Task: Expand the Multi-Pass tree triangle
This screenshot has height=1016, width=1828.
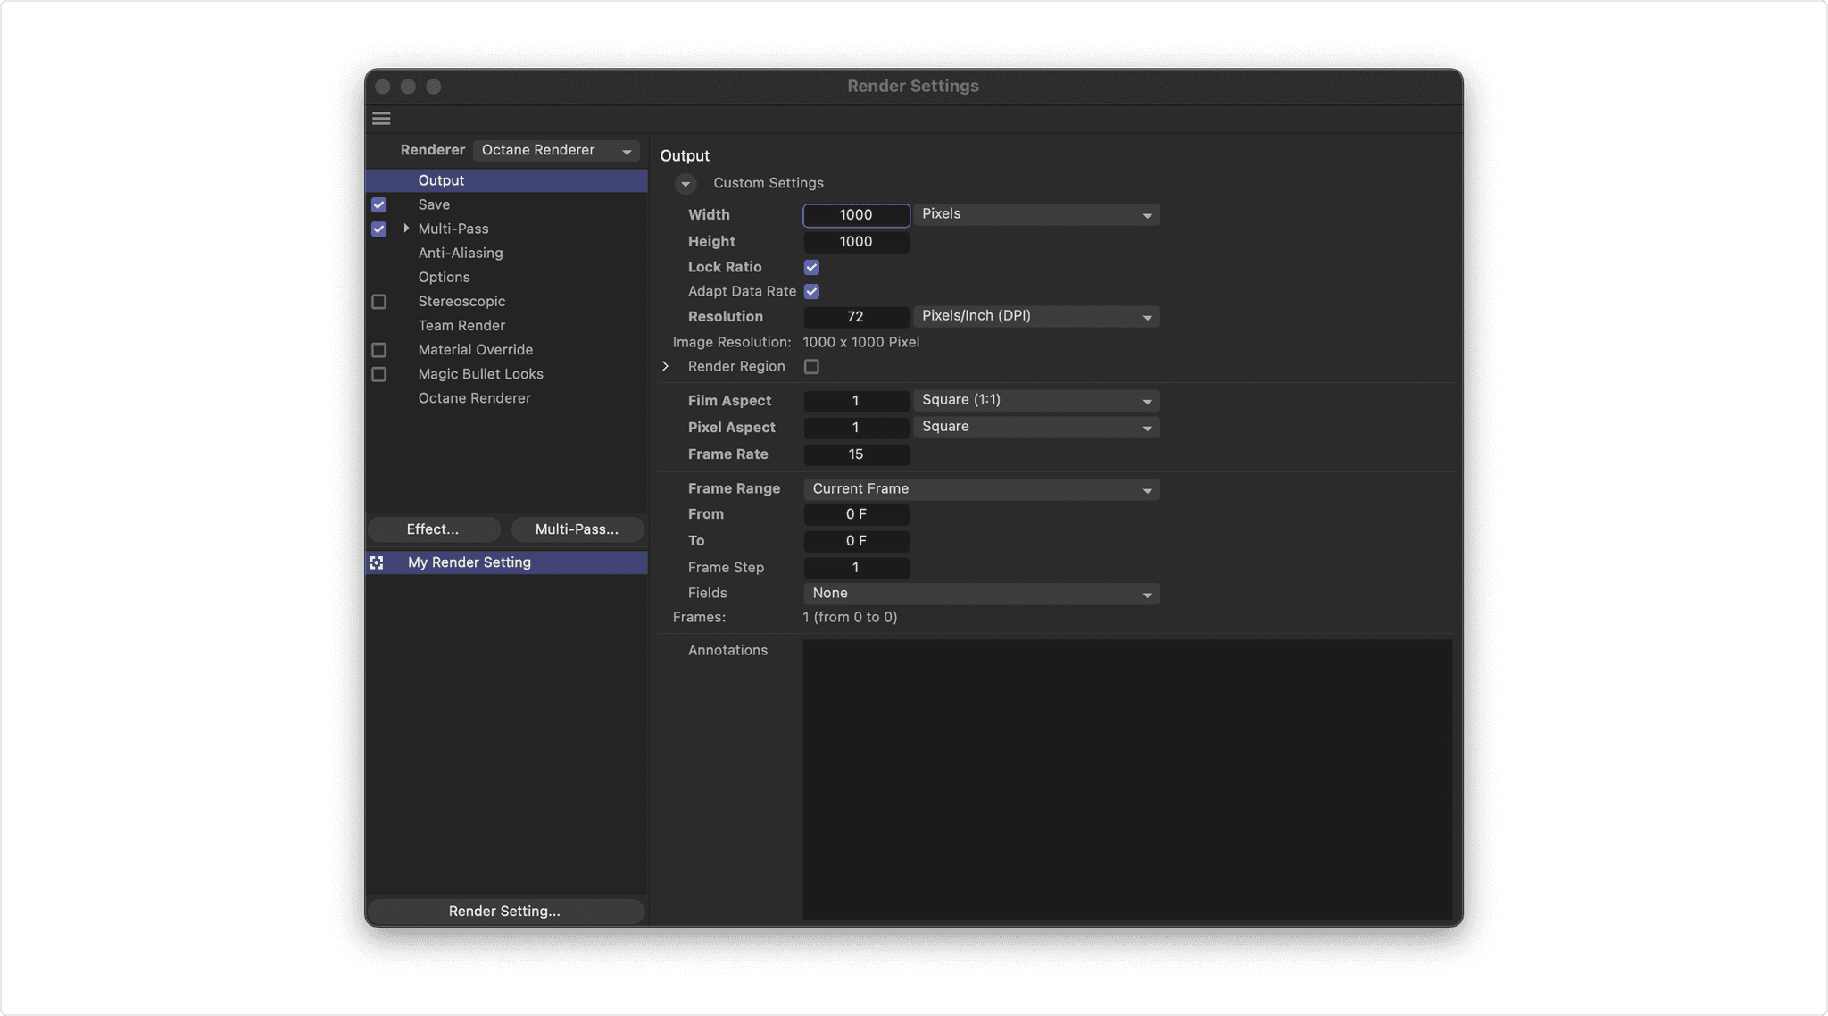Action: pyautogui.click(x=406, y=229)
